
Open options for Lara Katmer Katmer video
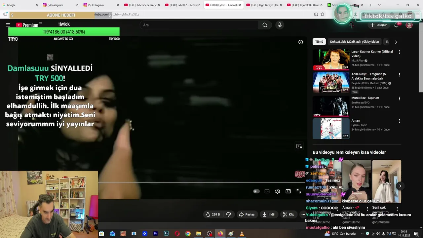click(x=399, y=52)
